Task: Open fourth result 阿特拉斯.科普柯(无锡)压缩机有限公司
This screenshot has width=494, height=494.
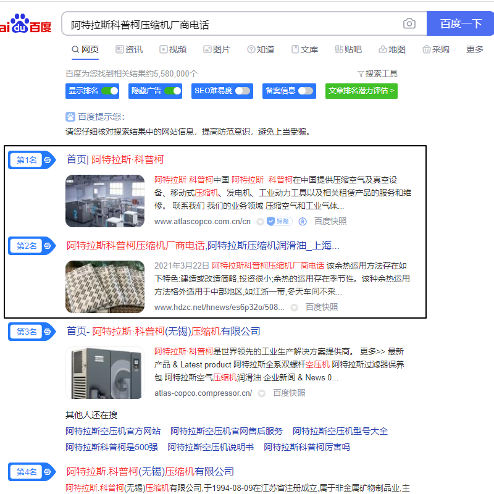Action: coord(150,471)
